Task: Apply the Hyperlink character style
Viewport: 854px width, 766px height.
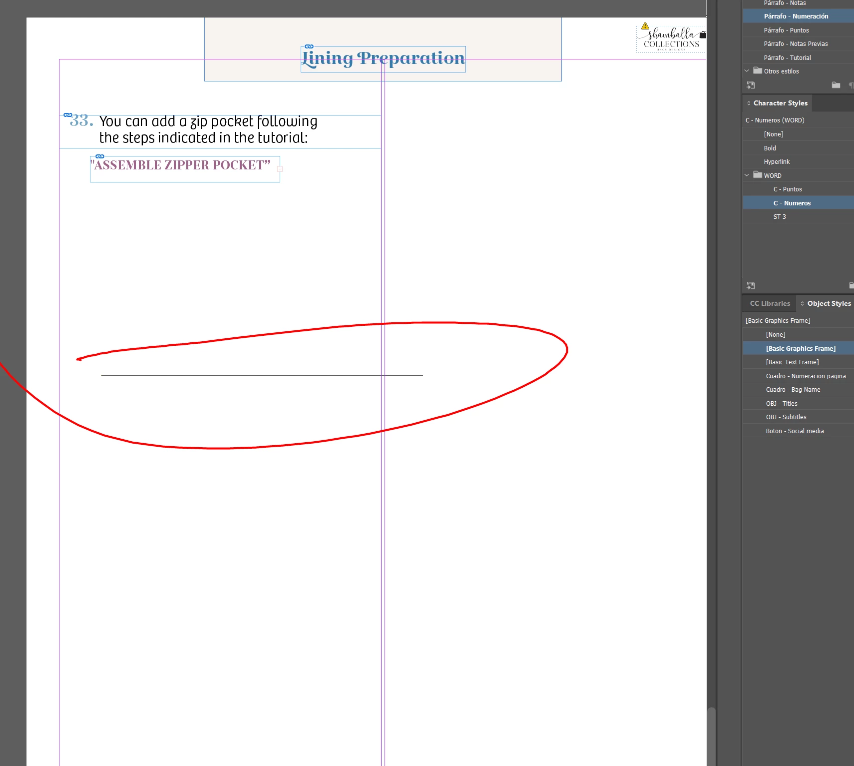Action: point(798,162)
